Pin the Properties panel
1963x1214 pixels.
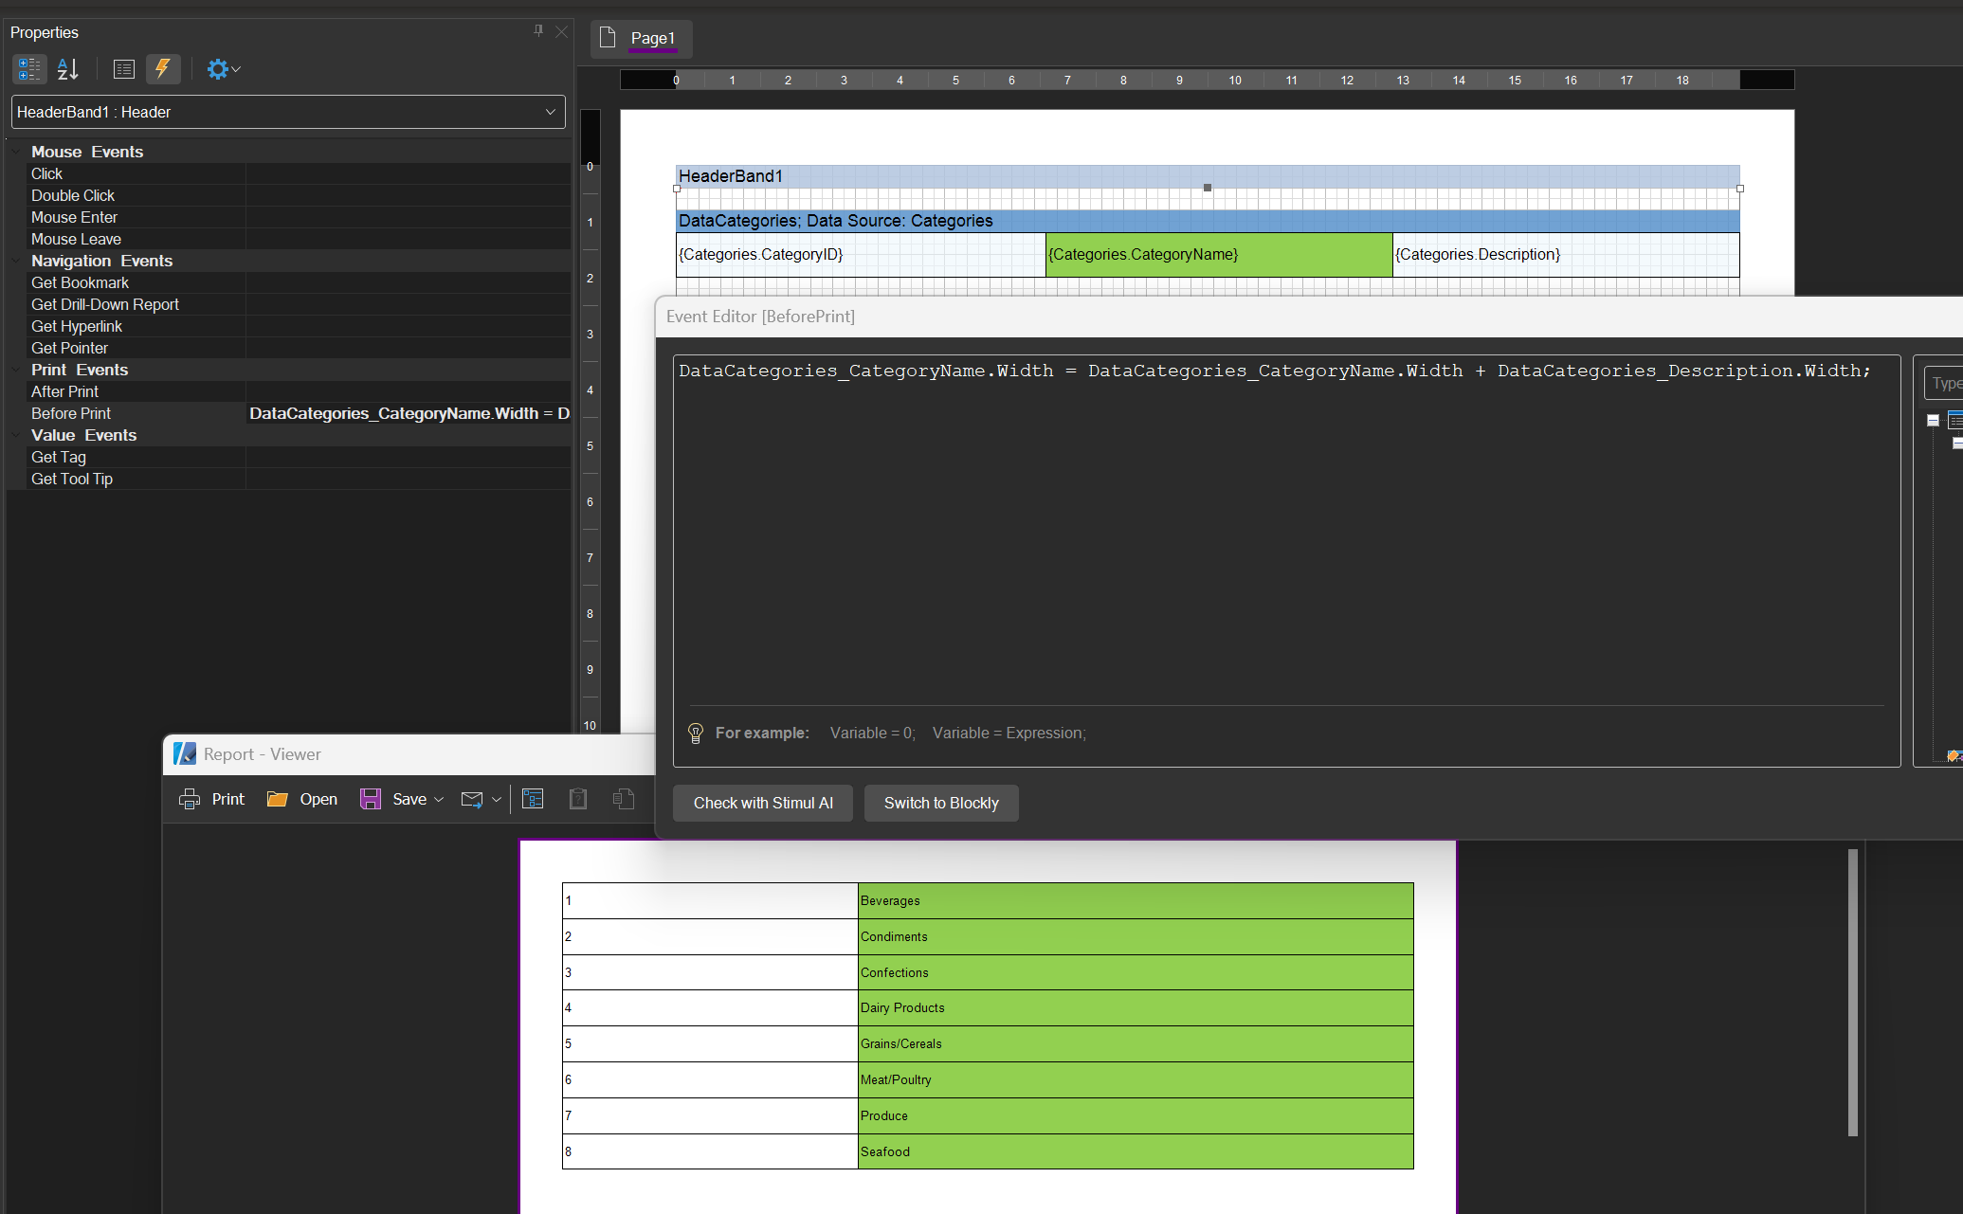pyautogui.click(x=538, y=31)
